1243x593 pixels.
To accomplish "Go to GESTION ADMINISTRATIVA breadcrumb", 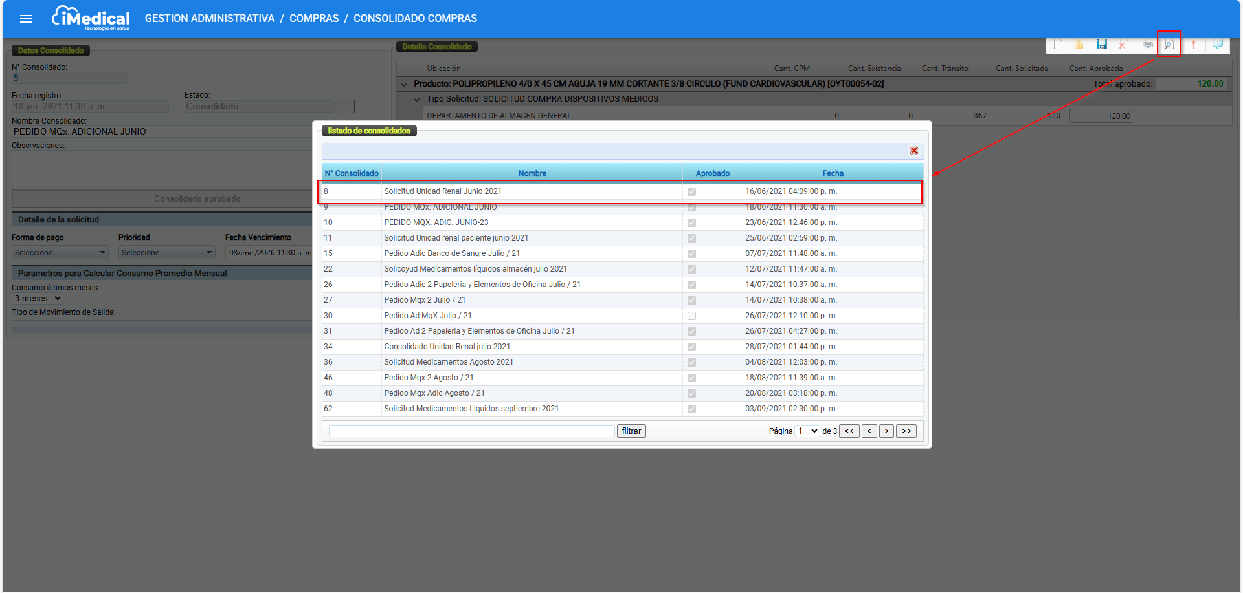I will tap(210, 19).
